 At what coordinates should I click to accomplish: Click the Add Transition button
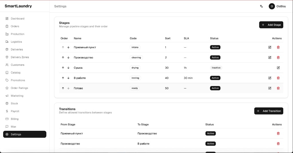[268, 111]
